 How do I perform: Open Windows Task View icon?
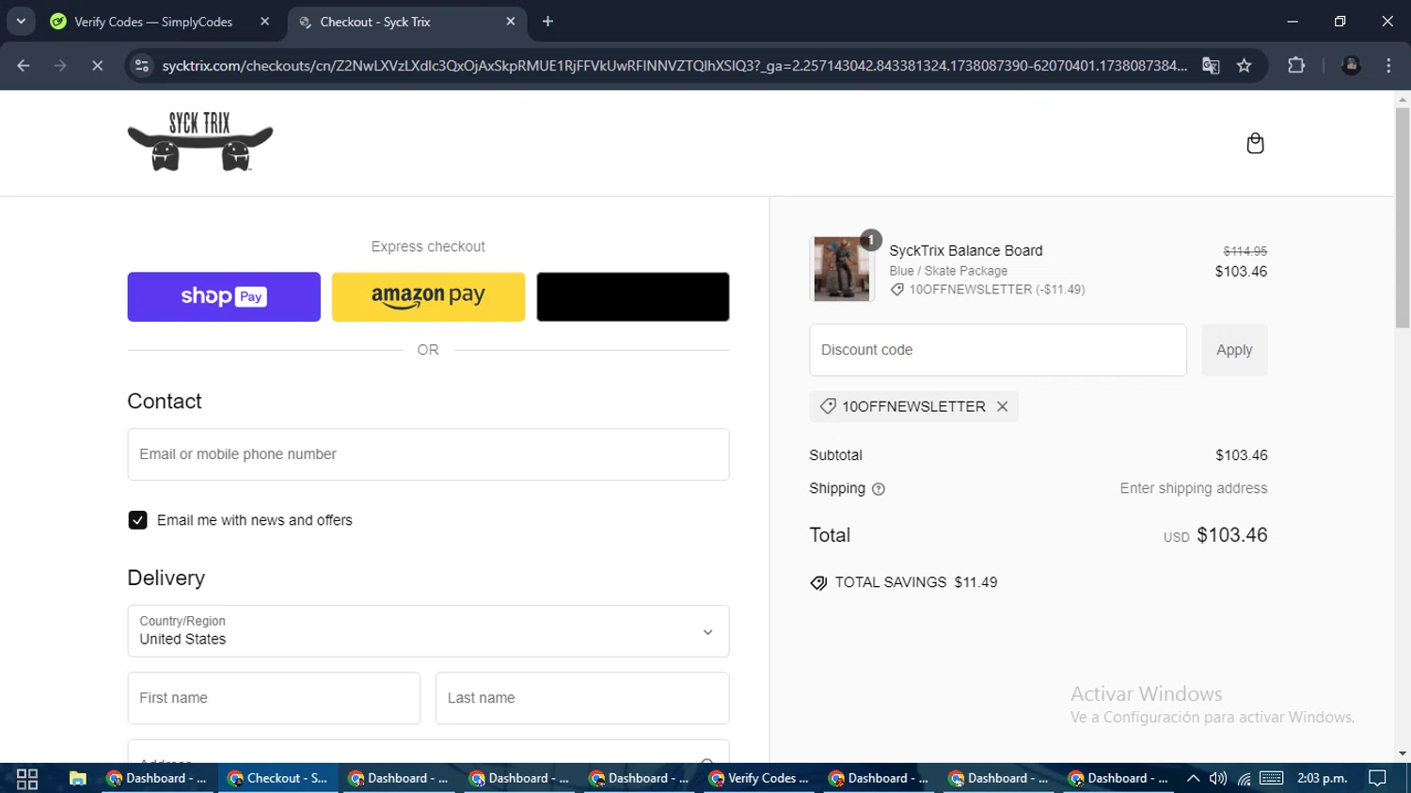(x=27, y=779)
